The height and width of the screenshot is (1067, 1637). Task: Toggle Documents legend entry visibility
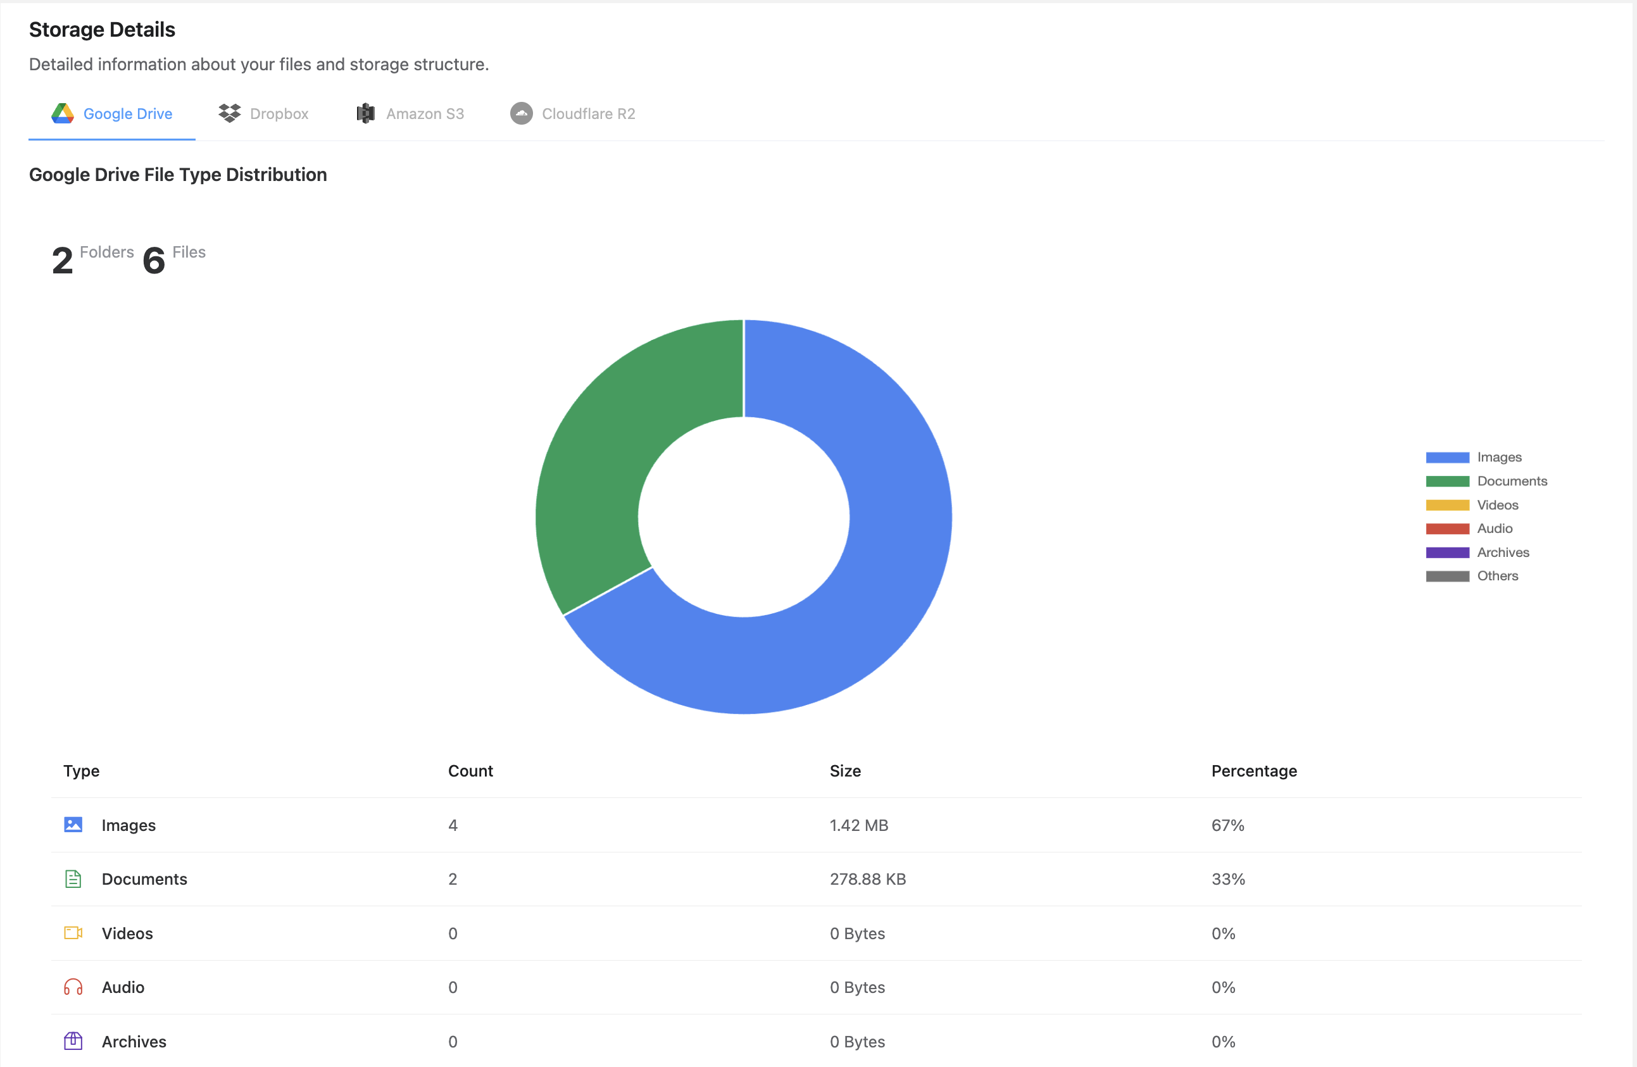pos(1511,481)
